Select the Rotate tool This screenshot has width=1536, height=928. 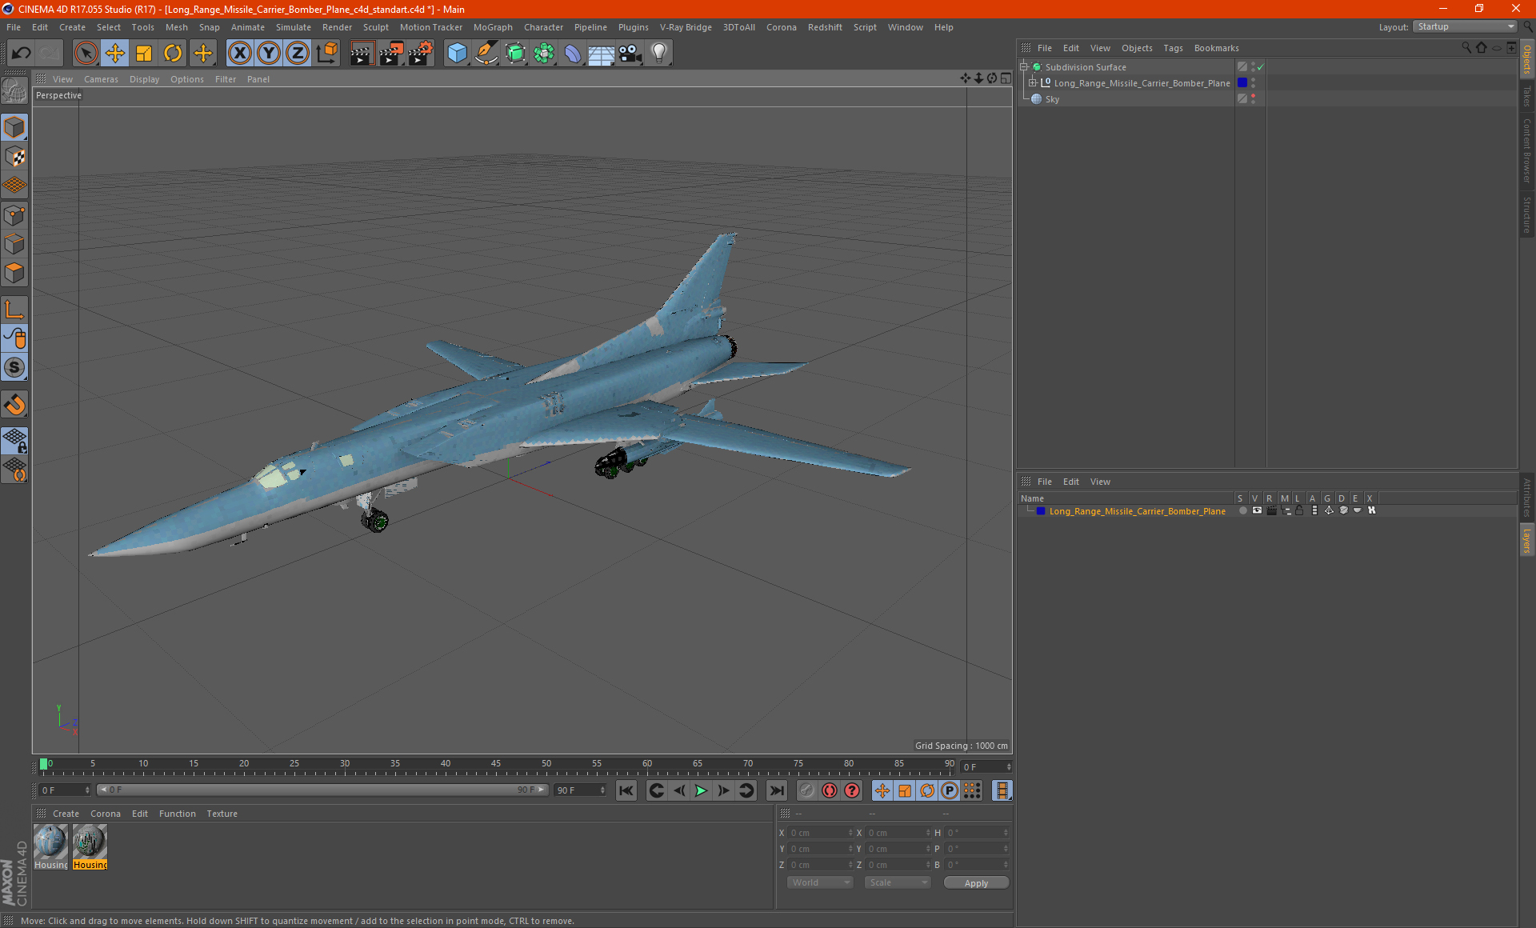point(173,54)
